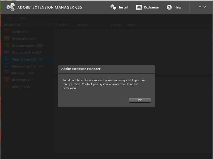This screenshot has width=213, height=159.
Task: Select Photoshop CS5 32 product icon
Action: click(7, 66)
